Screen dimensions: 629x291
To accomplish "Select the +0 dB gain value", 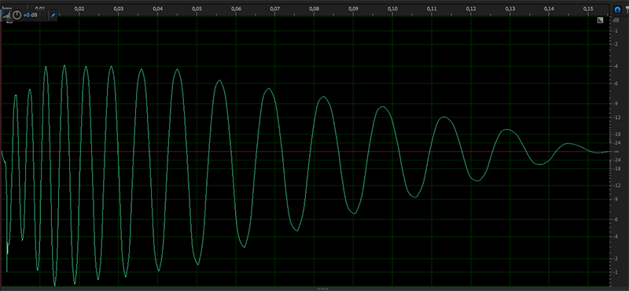I will tap(31, 15).
